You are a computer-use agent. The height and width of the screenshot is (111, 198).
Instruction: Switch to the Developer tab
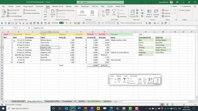click(x=85, y=6)
